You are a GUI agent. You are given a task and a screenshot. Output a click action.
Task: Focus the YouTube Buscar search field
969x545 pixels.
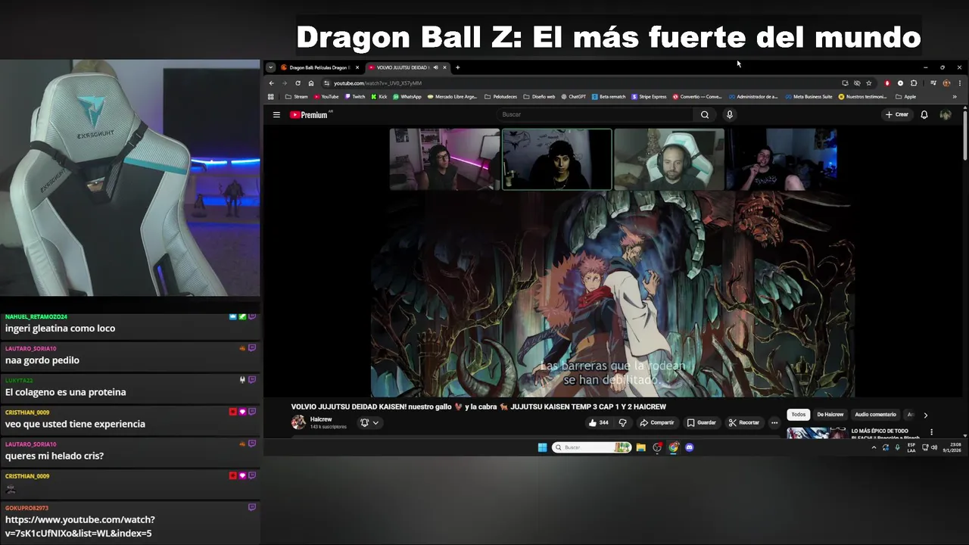pos(596,115)
